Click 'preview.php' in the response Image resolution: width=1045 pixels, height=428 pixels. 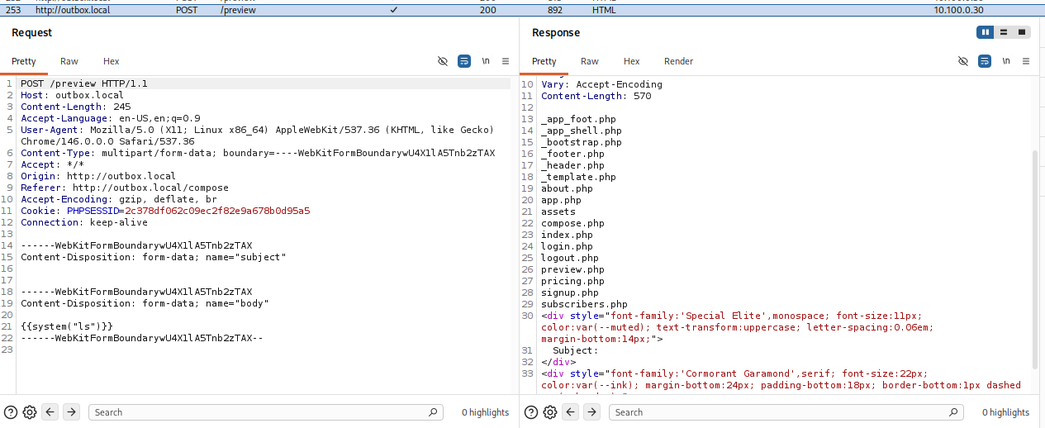click(x=572, y=269)
